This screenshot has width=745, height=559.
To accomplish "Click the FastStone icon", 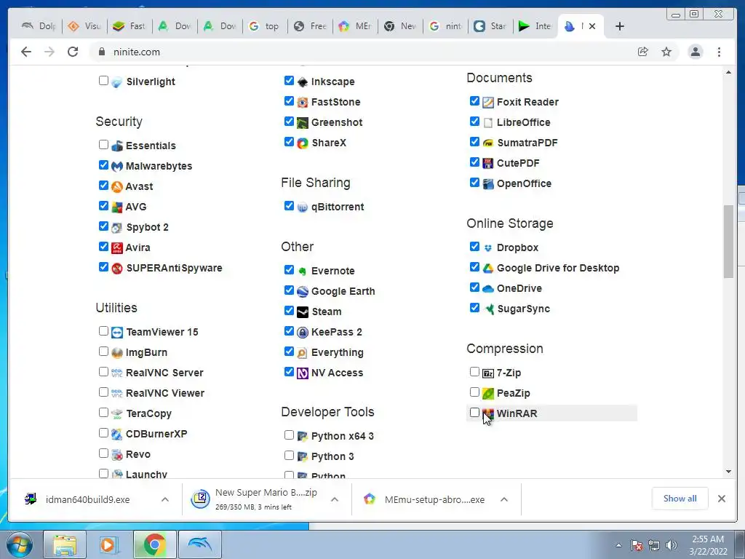I will click(303, 102).
